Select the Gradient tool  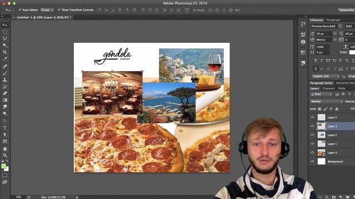click(5, 100)
